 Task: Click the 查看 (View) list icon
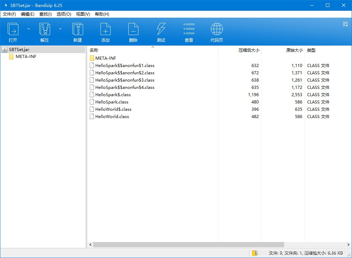click(189, 29)
